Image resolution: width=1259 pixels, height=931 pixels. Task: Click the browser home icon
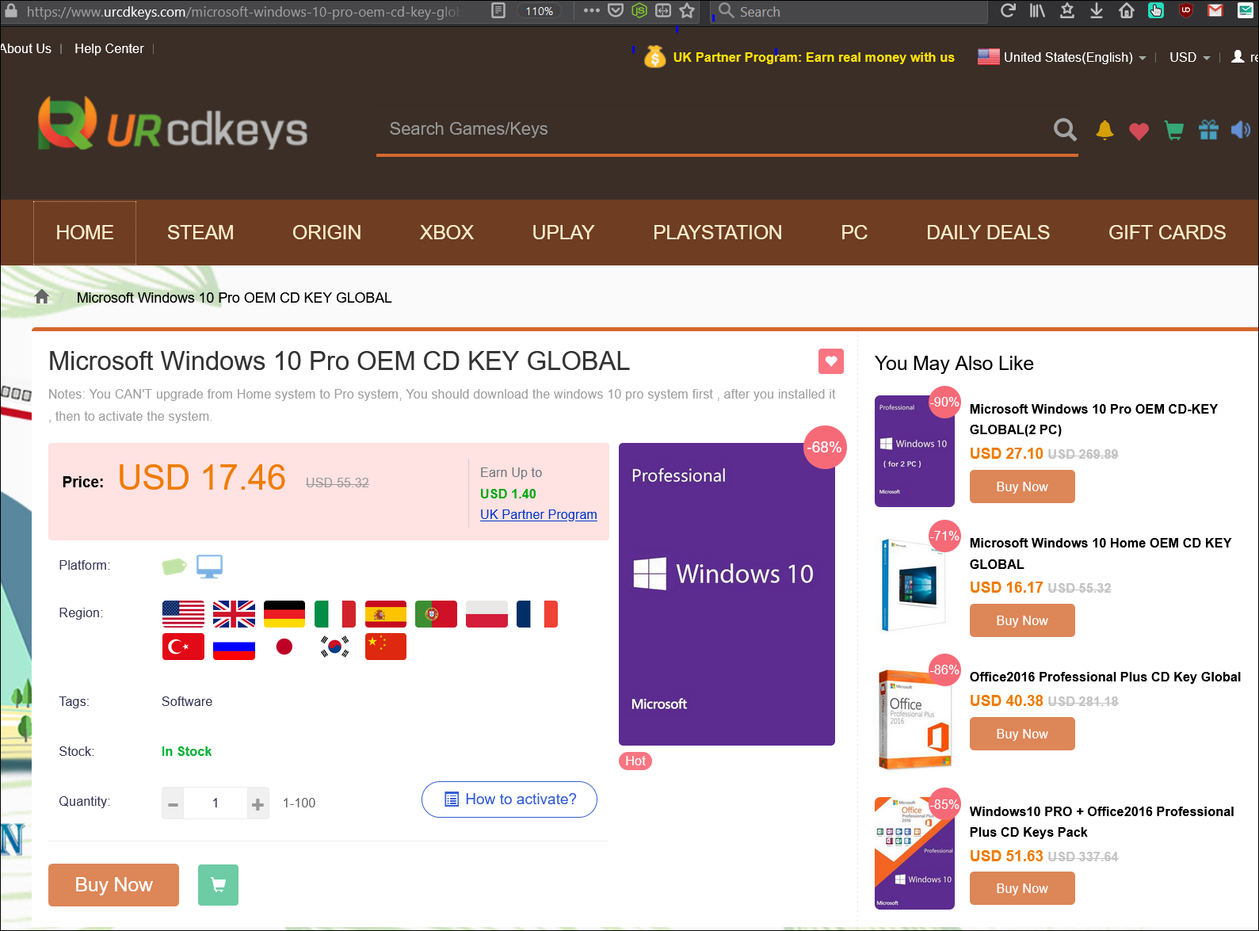click(x=1127, y=11)
